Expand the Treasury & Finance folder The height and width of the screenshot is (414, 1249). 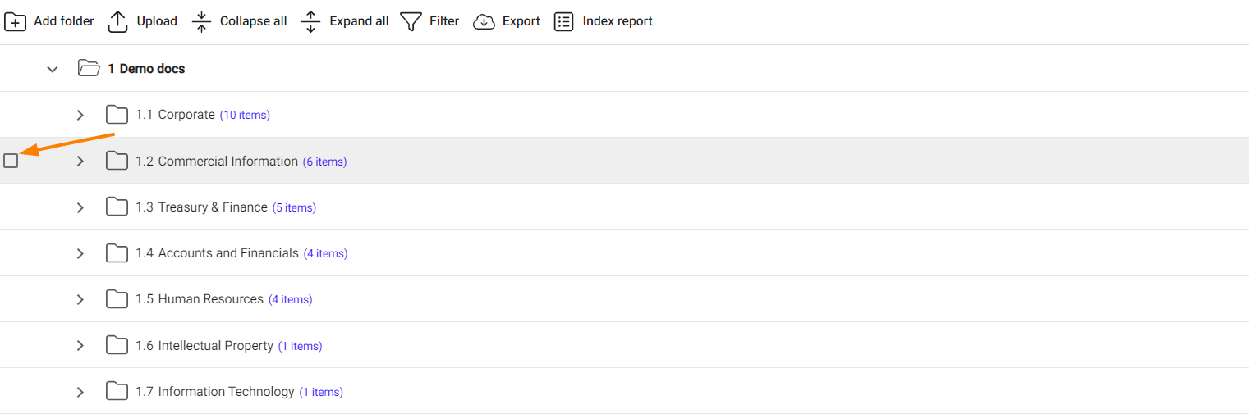80,207
